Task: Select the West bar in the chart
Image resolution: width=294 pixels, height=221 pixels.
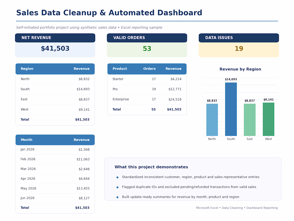Action: click(269, 119)
